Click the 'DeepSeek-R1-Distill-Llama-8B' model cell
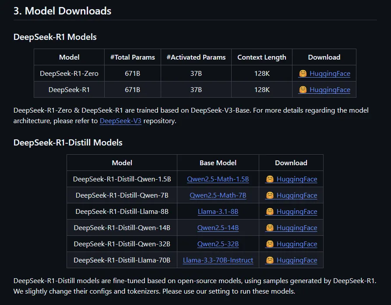Image resolution: width=391 pixels, height=305 pixels. click(122, 211)
